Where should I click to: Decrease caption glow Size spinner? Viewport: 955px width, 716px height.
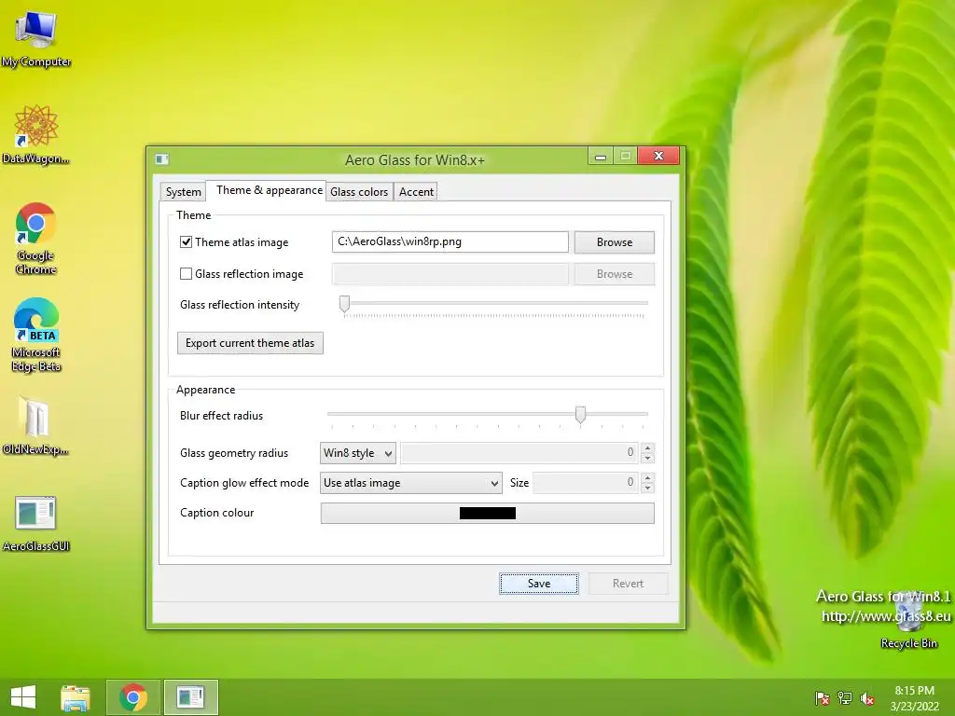coord(648,488)
